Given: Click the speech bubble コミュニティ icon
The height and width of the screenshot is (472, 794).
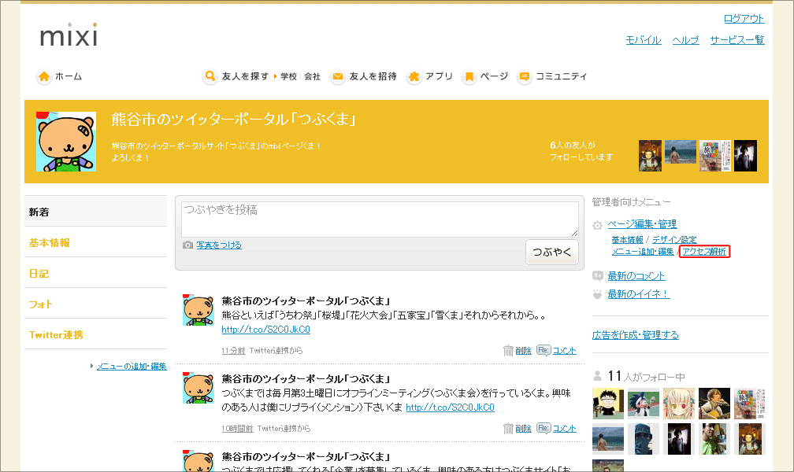Looking at the screenshot, I should tap(525, 76).
